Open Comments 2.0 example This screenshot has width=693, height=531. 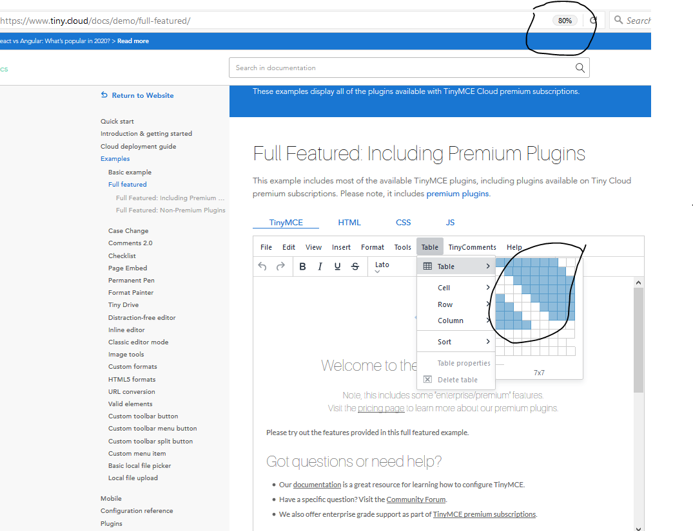(130, 243)
